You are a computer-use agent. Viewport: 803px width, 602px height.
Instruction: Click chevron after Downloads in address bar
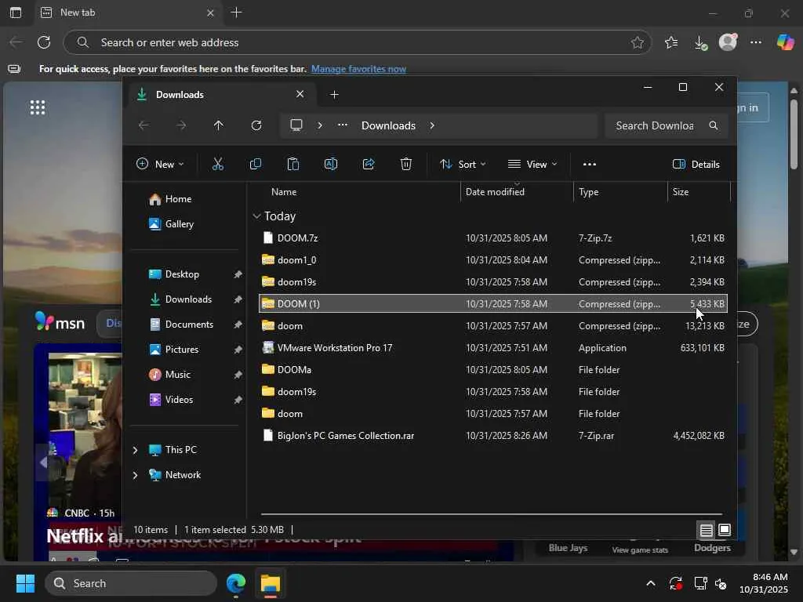tap(432, 125)
